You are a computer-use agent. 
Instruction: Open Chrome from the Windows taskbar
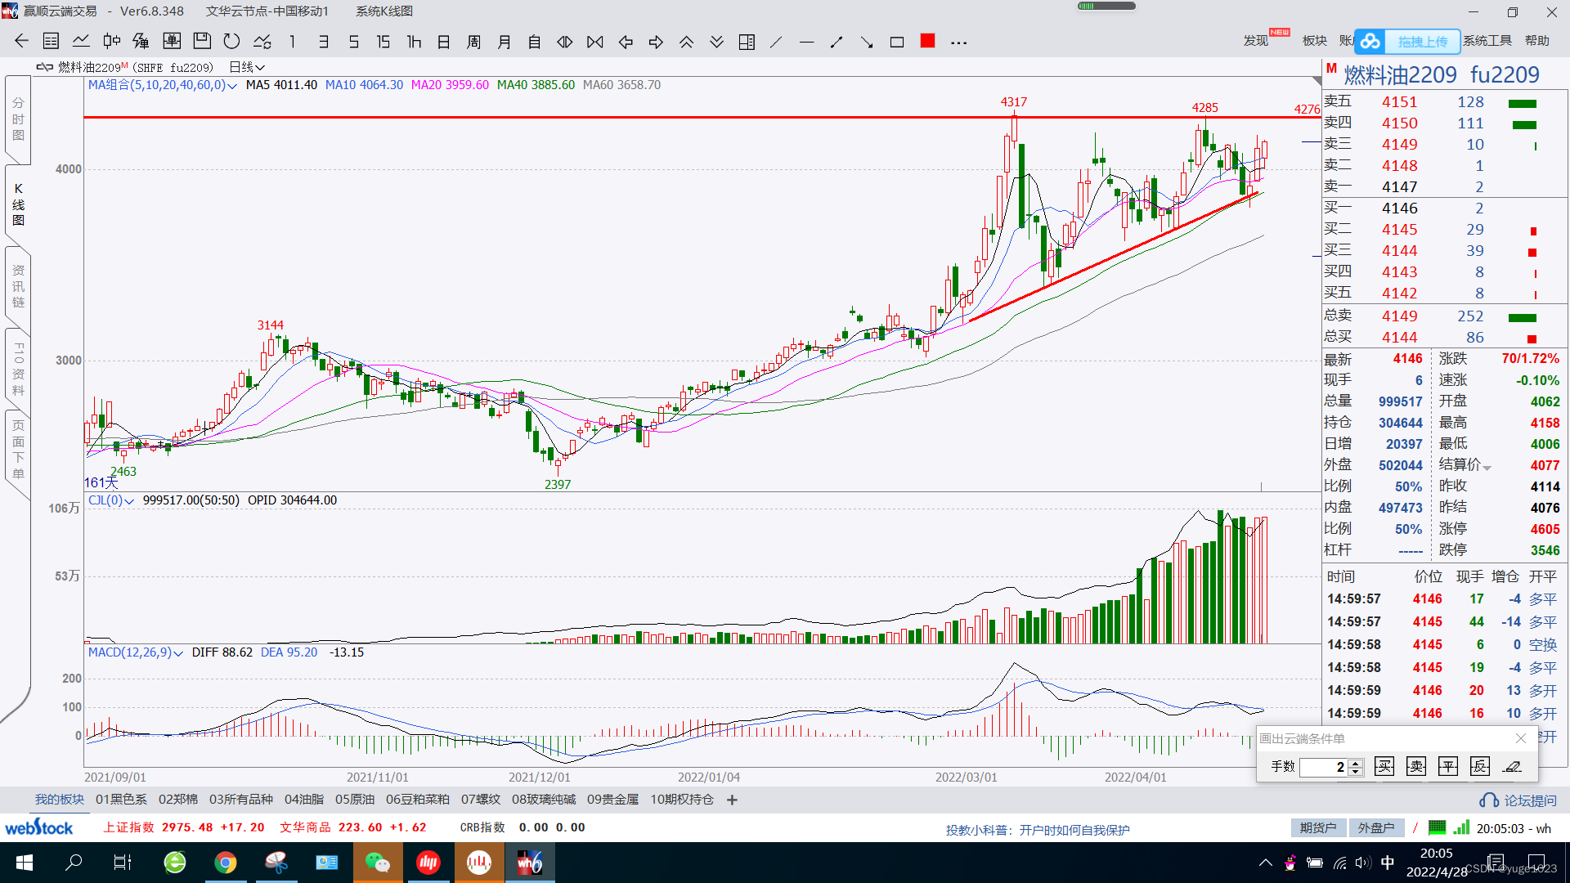226,863
